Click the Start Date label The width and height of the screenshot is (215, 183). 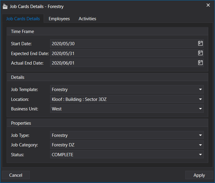point(21,44)
